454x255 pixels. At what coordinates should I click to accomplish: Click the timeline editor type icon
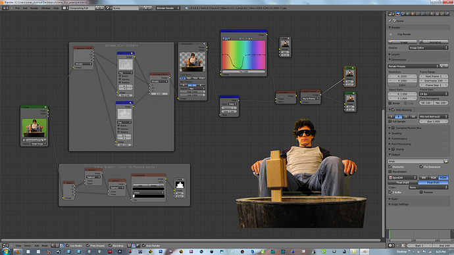click(391, 245)
